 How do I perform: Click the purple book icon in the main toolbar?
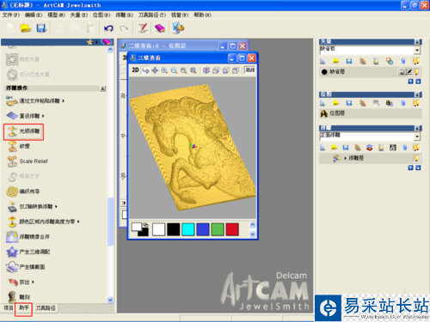[x=160, y=28]
